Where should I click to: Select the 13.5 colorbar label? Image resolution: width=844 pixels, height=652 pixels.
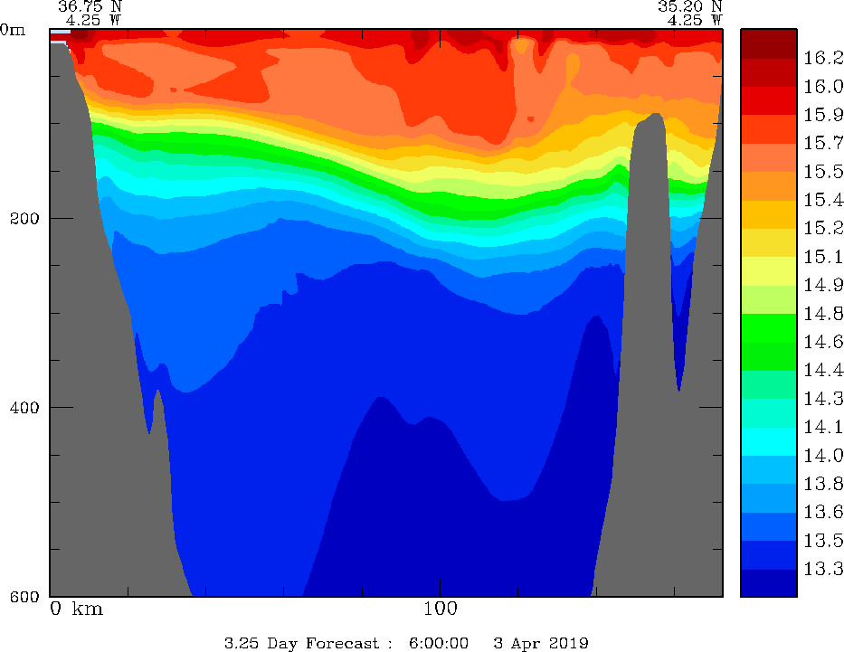823,541
